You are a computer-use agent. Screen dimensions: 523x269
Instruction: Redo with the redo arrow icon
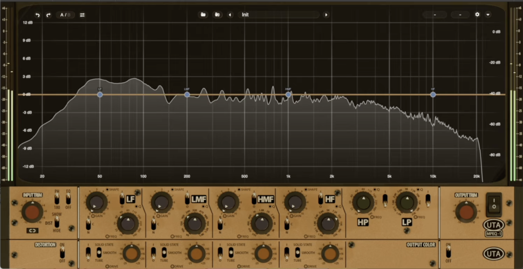(48, 15)
